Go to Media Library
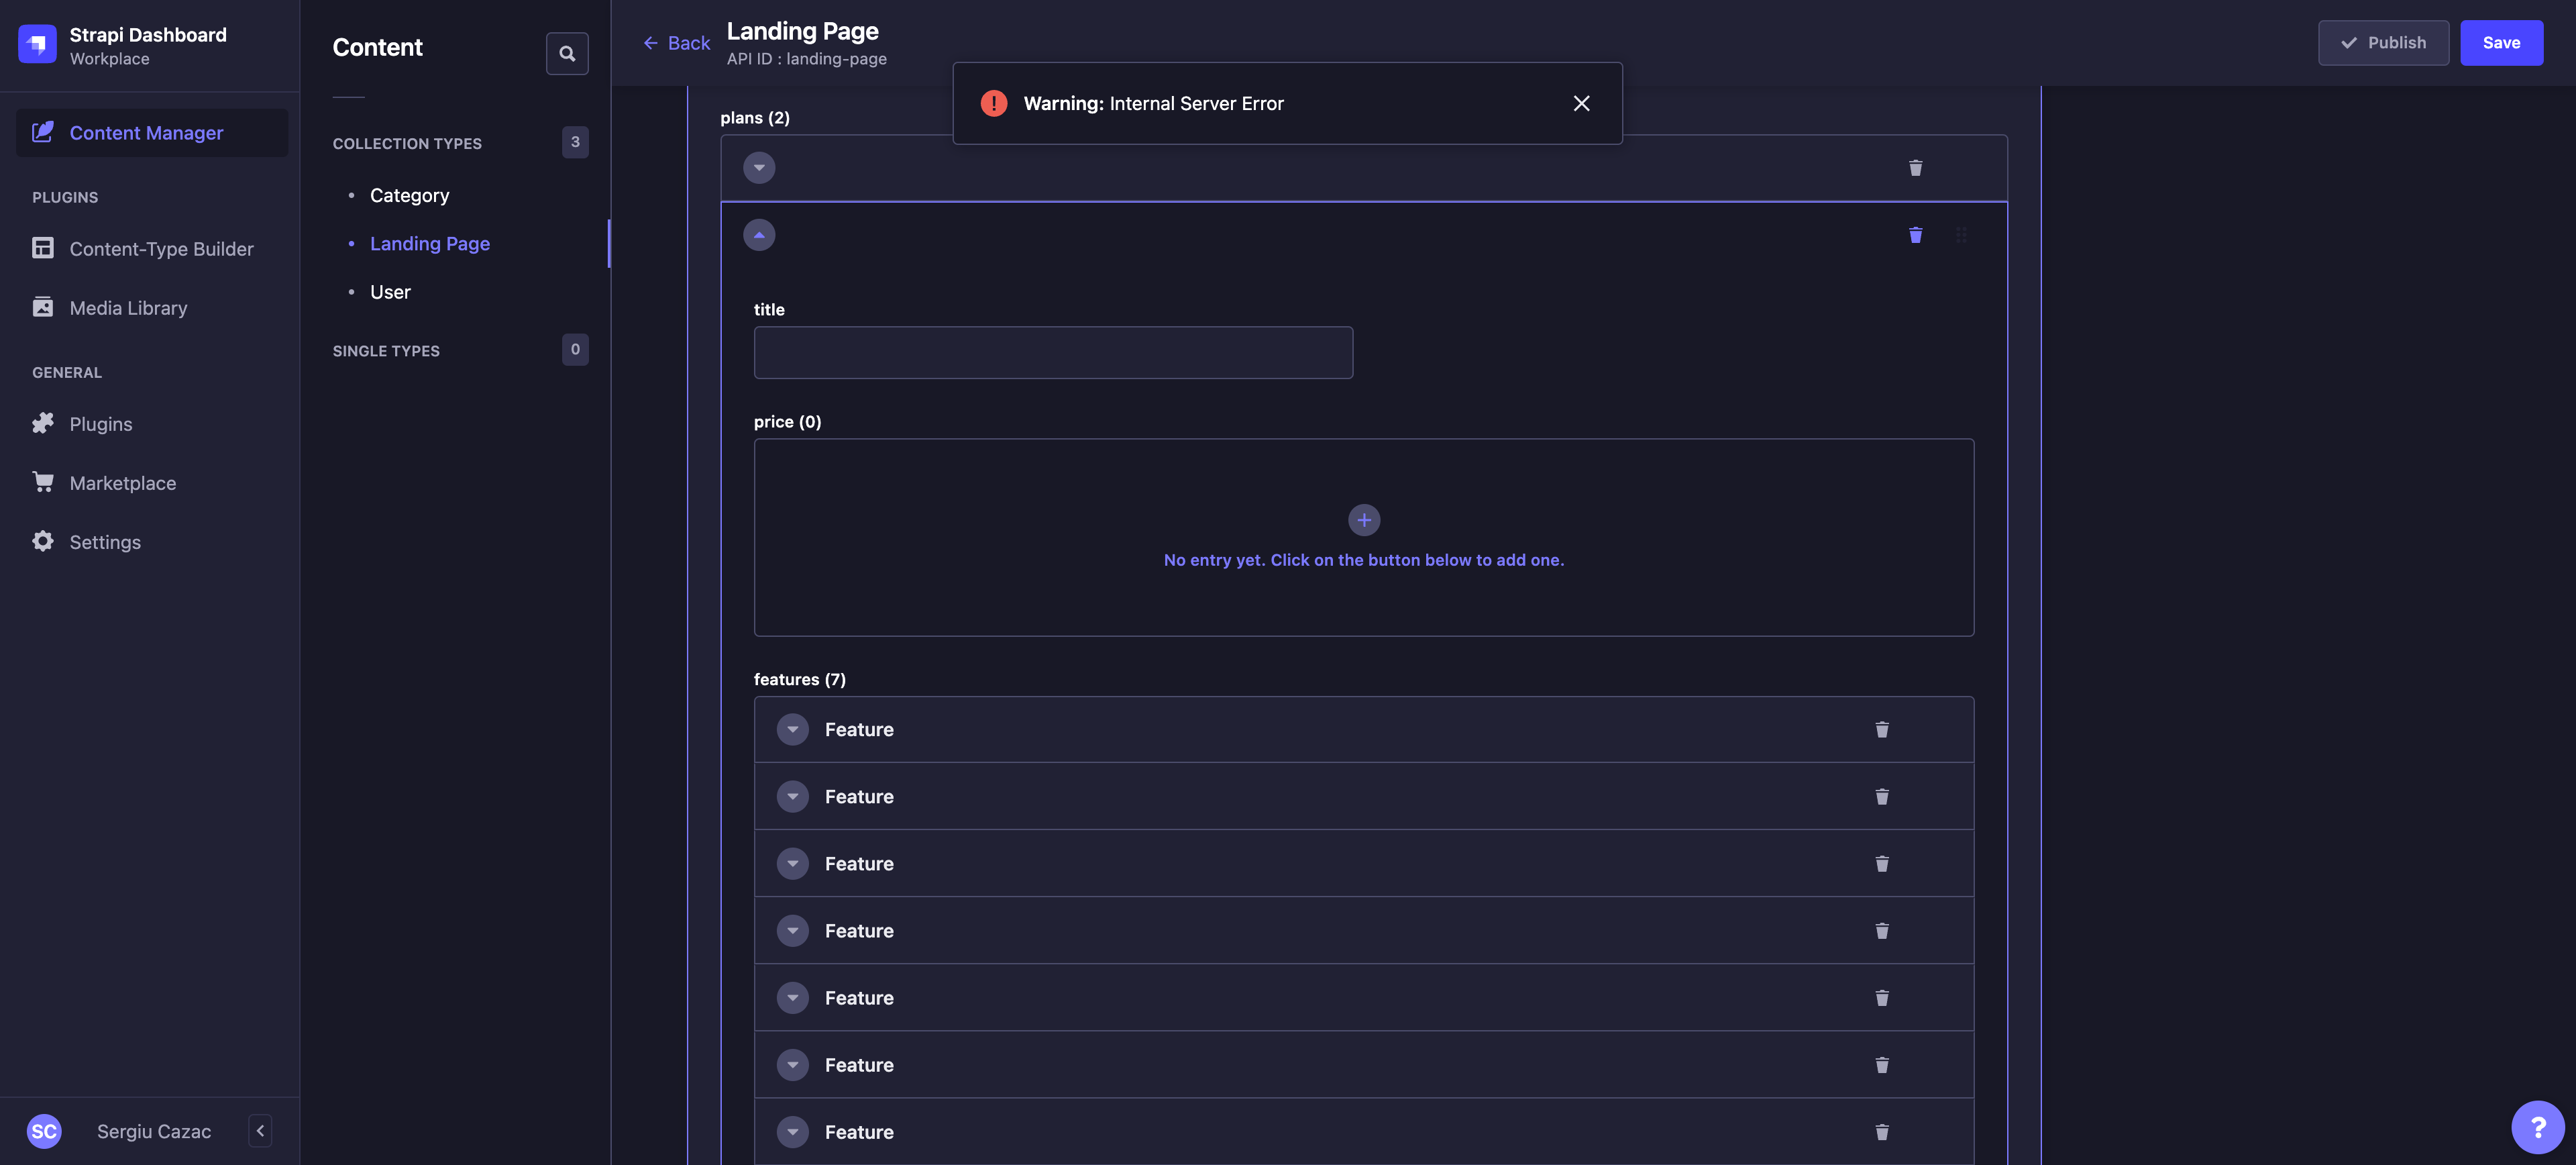 click(128, 308)
